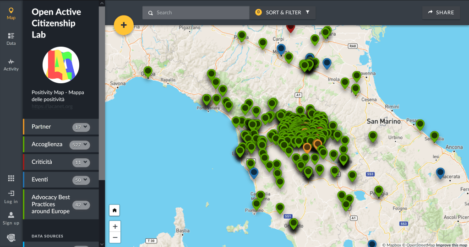
Task: Open the lacanet.org link
Action: click(52, 107)
